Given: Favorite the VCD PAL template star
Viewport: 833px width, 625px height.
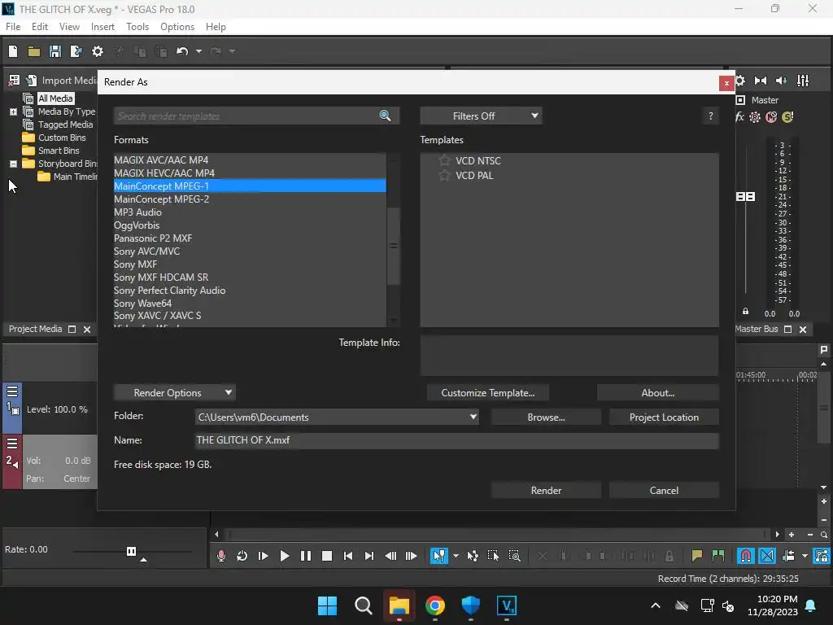Looking at the screenshot, I should click(444, 176).
